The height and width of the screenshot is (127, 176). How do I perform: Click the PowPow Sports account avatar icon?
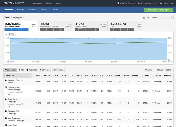pos(119,3)
